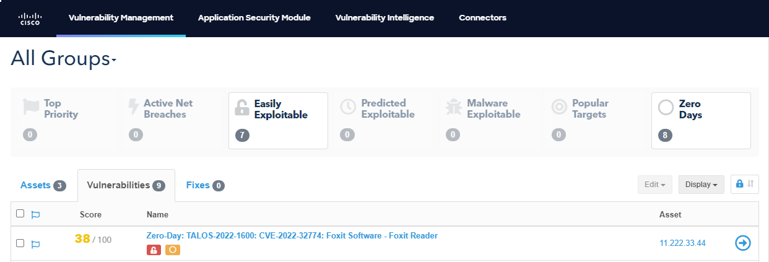Check the Foxit Reader row checkbox
This screenshot has height=262, width=769.
click(x=20, y=243)
